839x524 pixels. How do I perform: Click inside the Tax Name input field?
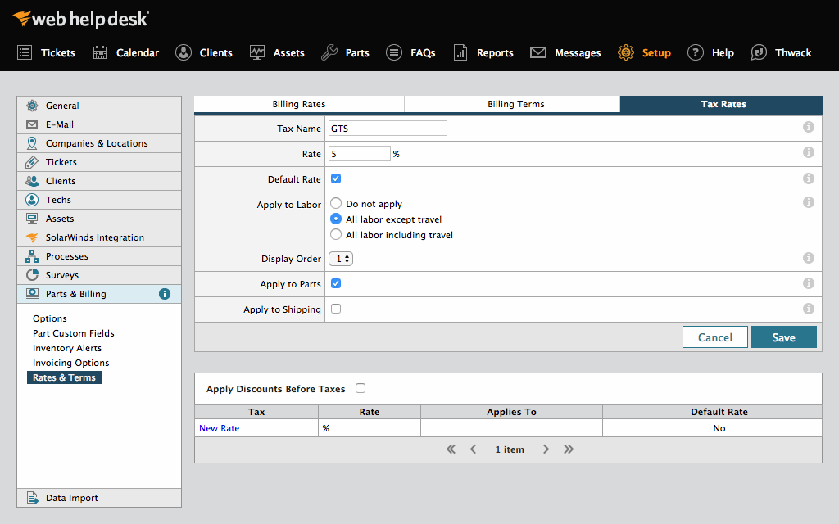coord(387,128)
